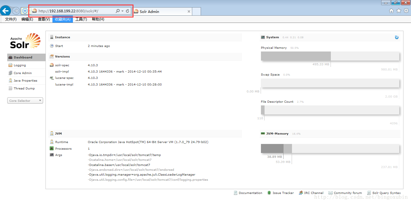Open Thread Dump in the sidebar
This screenshot has height=203, width=411.
click(x=26, y=89)
